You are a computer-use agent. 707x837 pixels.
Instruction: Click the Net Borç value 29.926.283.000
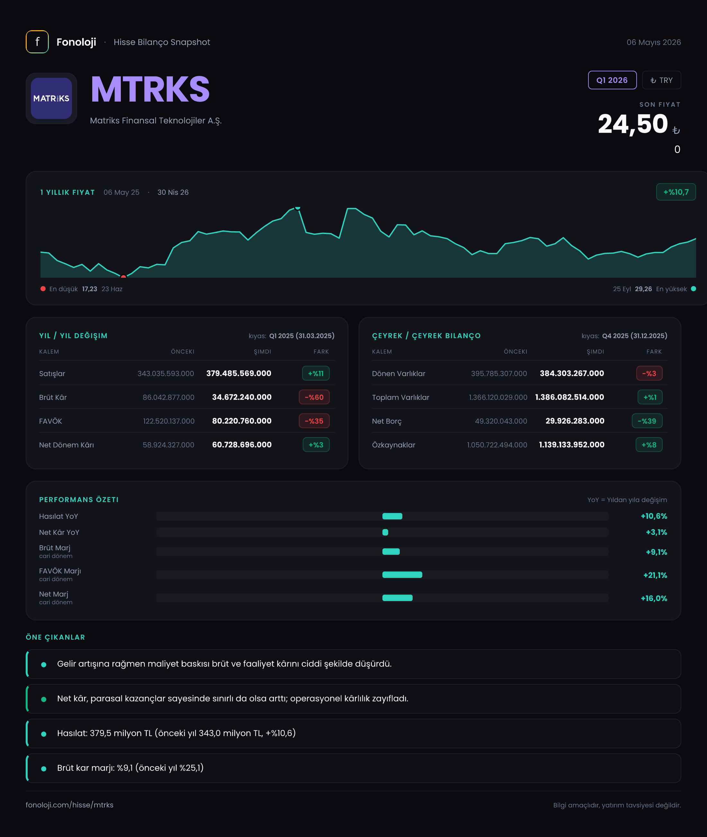575,421
